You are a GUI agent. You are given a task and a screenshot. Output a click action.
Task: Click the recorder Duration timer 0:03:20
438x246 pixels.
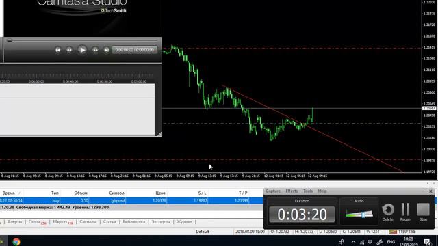click(302, 214)
